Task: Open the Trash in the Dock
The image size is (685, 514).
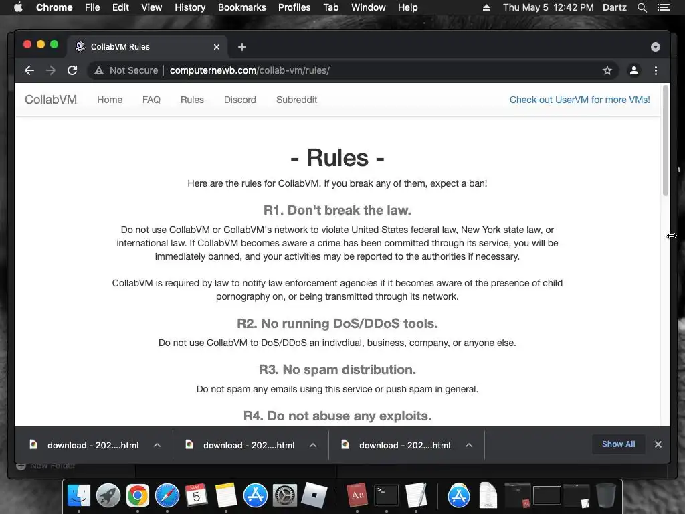Action: (605, 496)
